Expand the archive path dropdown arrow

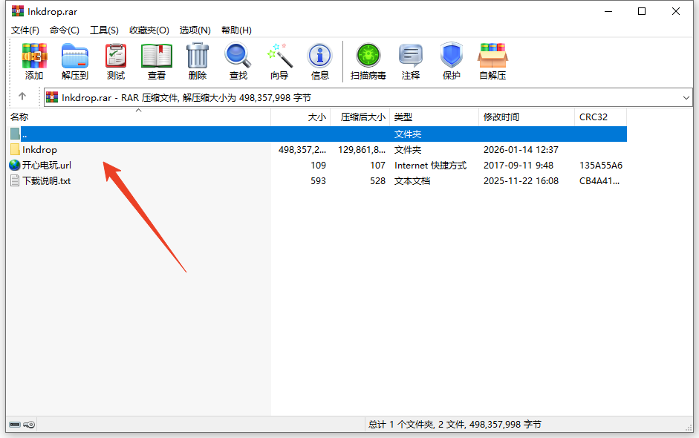pos(686,97)
